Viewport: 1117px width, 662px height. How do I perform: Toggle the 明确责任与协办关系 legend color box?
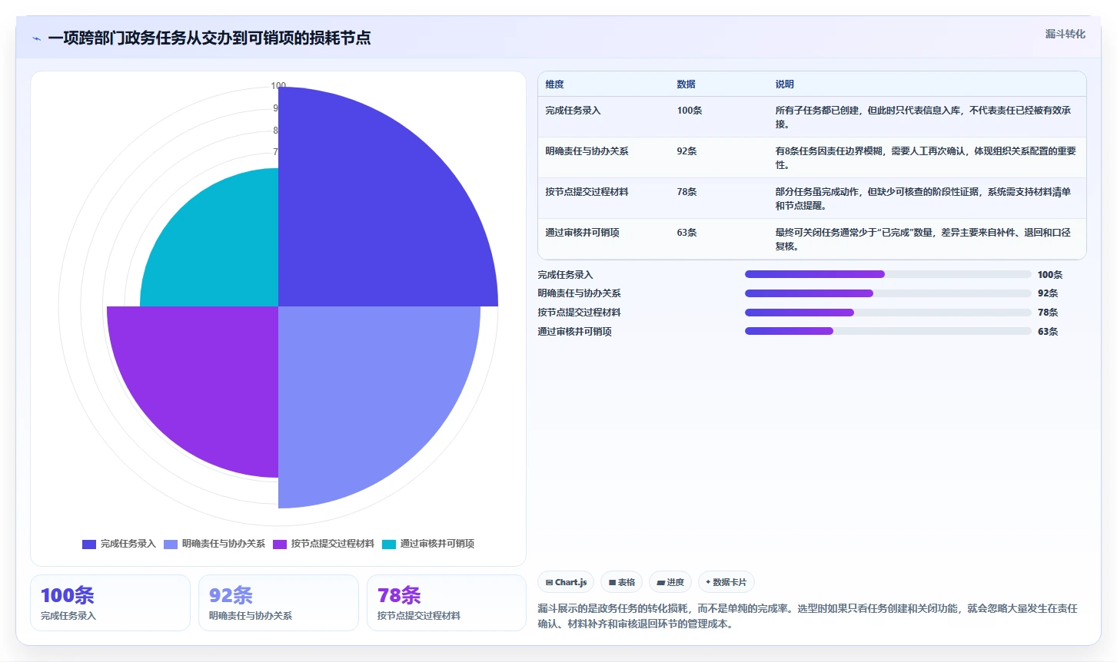(171, 544)
